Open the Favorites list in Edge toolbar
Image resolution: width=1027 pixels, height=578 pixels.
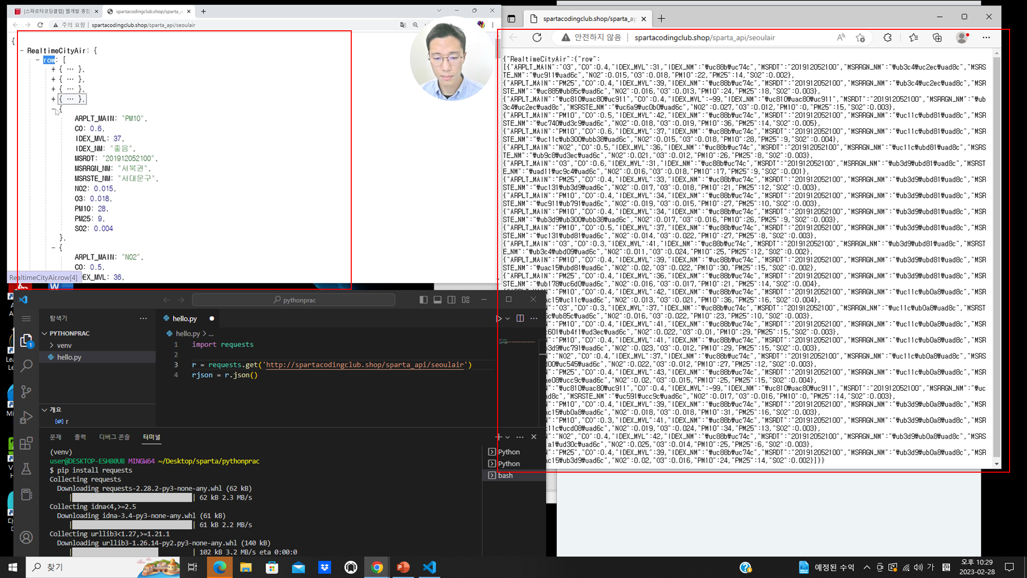click(914, 38)
